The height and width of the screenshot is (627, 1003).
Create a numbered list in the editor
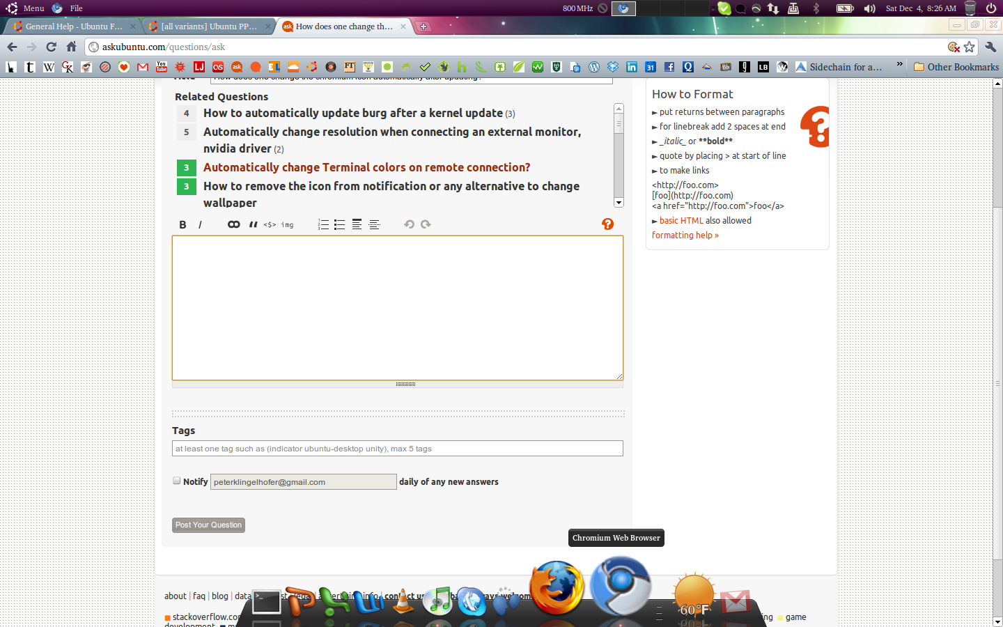tap(322, 224)
